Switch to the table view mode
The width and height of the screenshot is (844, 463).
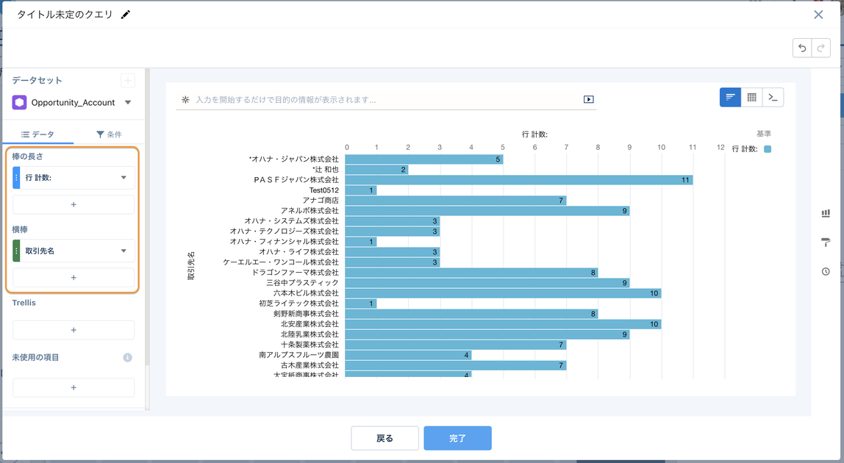751,96
